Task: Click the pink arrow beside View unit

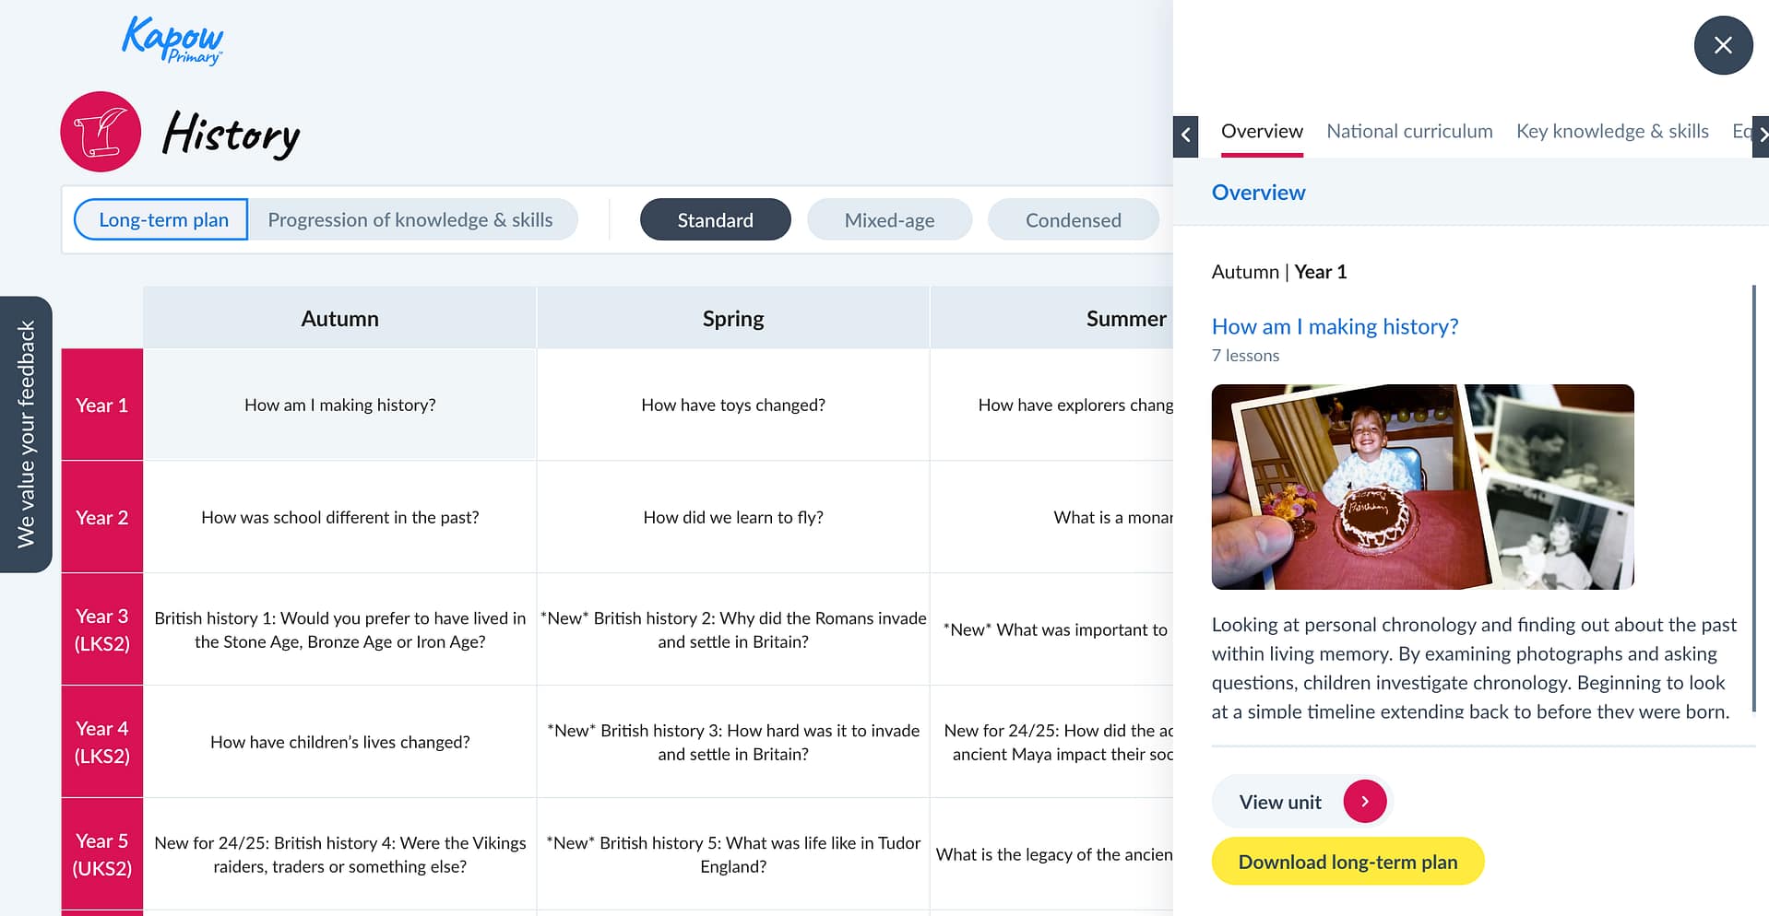Action: (x=1364, y=802)
